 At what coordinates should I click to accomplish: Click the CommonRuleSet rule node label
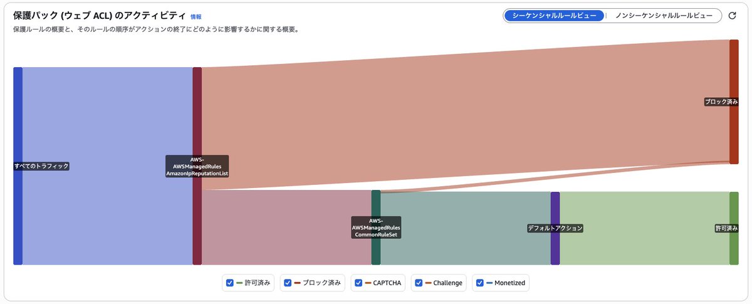(x=376, y=228)
